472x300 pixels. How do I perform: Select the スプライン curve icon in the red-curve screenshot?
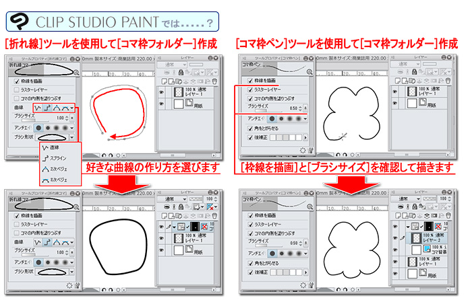[x=47, y=108]
